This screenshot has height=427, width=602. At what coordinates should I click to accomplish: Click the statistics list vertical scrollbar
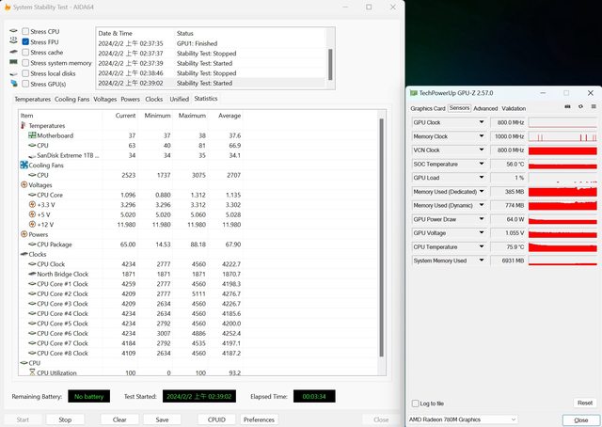(381, 235)
